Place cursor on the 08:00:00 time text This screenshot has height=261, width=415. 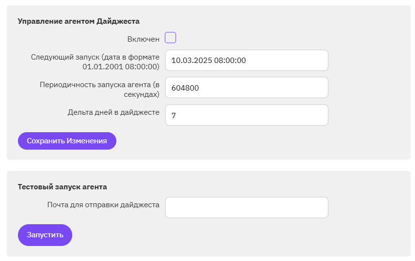230,61
